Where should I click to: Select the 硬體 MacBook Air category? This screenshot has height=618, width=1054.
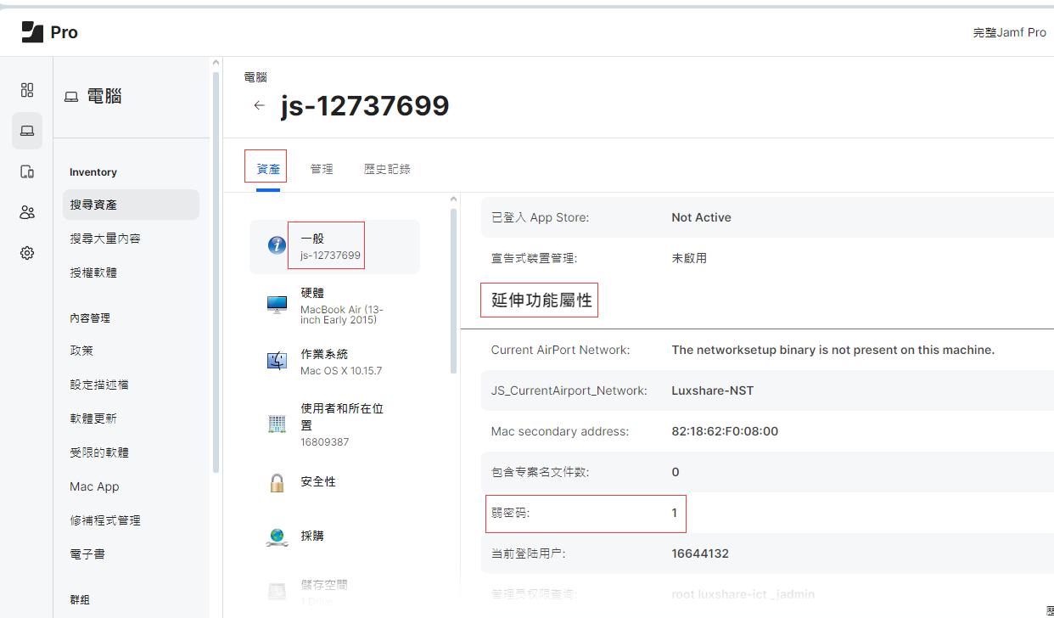pyautogui.click(x=334, y=306)
